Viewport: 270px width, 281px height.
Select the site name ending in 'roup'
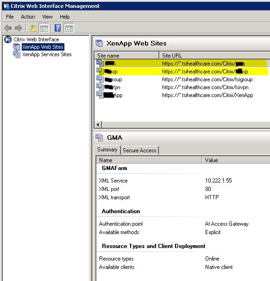pos(113,79)
